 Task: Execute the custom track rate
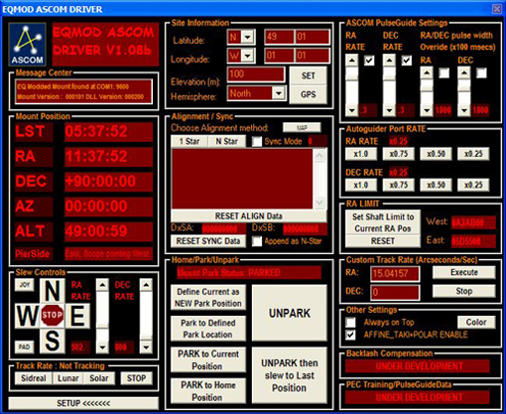pyautogui.click(x=464, y=272)
